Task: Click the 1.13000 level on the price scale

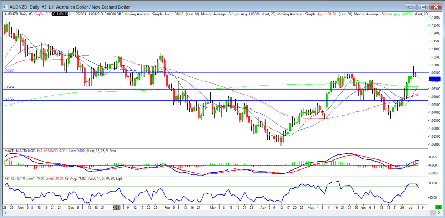Action: [x=434, y=17]
